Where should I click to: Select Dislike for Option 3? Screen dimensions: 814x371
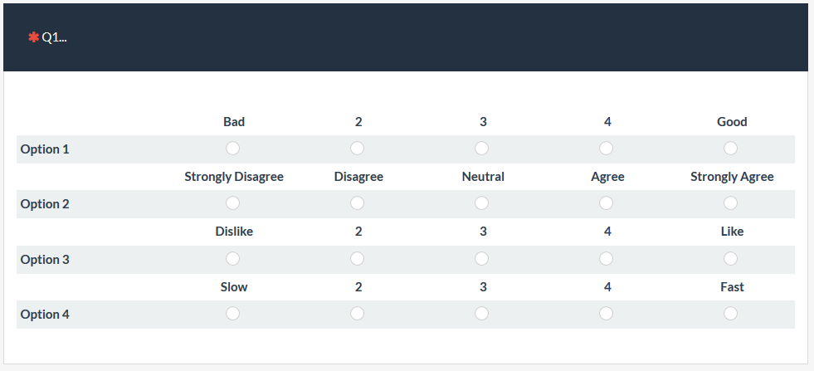[x=233, y=259]
